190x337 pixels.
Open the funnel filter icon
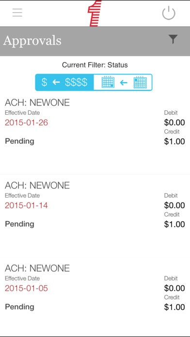(173, 39)
